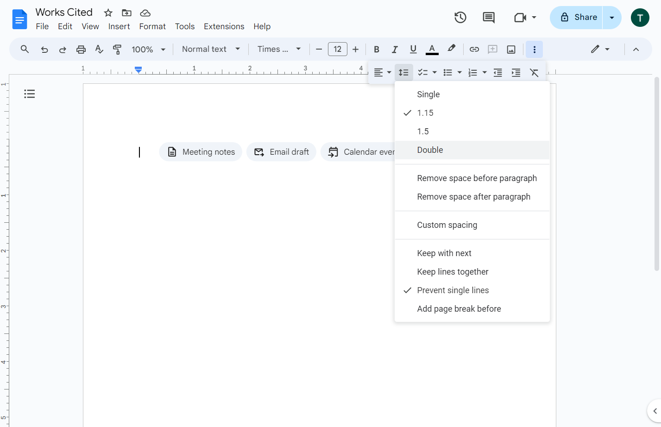Select Remove space after paragraph
Viewport: 661px width, 427px height.
(x=472, y=197)
